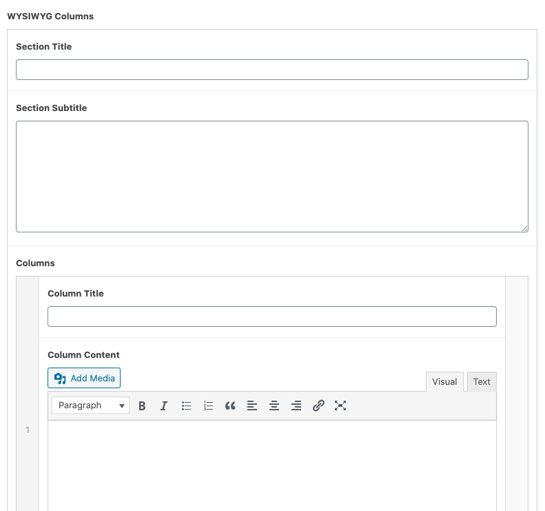Enter fullscreen editor mode
This screenshot has height=511, width=545.
point(340,405)
